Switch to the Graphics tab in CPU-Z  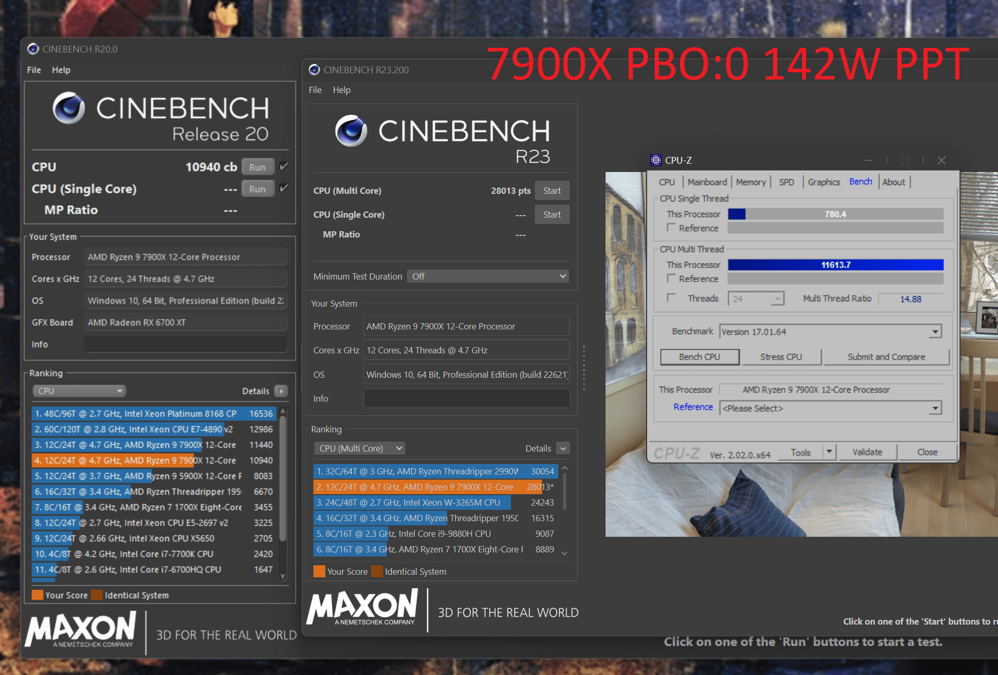pos(824,182)
